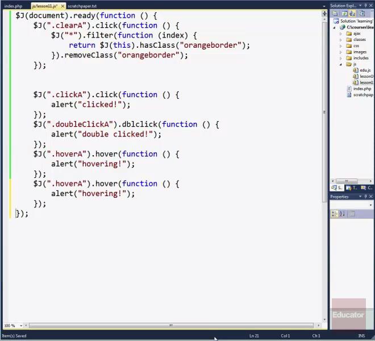Image resolution: width=375 pixels, height=341 pixels.
Task: Select Categorized view in Properties
Action: coord(334,214)
